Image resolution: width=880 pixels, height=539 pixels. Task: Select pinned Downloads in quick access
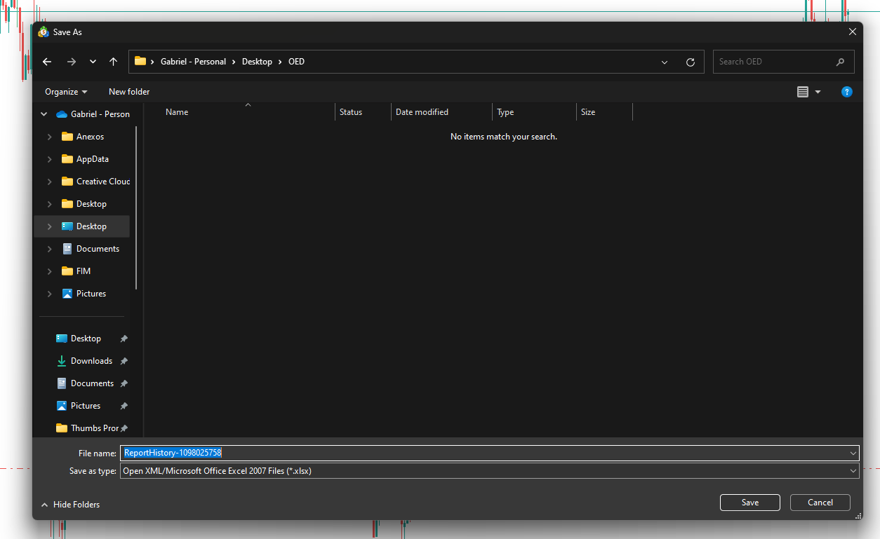pos(91,361)
